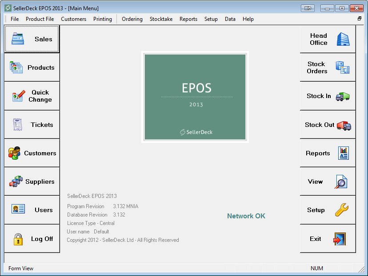Click the Exit door icon
Screen dimensions: 368x276
[339, 239]
